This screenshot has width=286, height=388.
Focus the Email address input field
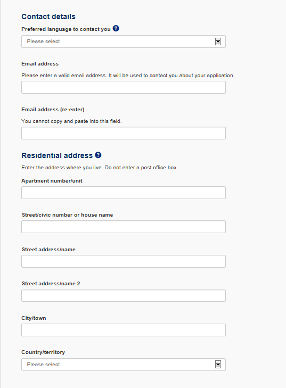coord(124,87)
